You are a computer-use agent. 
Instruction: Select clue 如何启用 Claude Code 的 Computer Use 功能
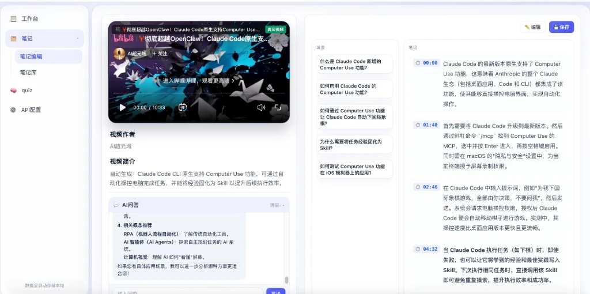click(354, 89)
